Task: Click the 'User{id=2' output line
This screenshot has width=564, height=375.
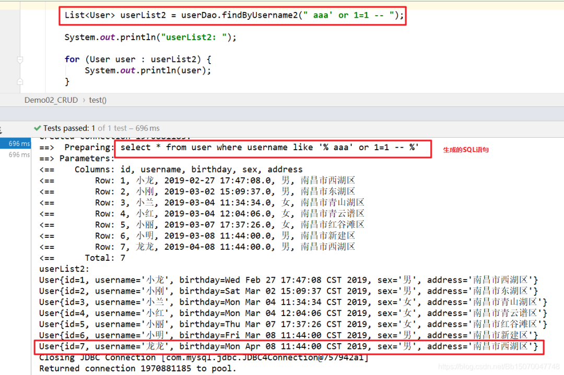Action: tap(288, 292)
